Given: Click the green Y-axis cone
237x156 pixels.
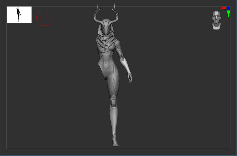Looking at the screenshot, I should coord(228,14).
